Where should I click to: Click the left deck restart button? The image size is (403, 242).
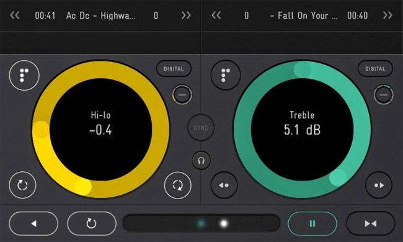coord(92,223)
